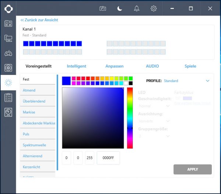
Task: Pick the pure green preset swatch
Action: click(131, 78)
